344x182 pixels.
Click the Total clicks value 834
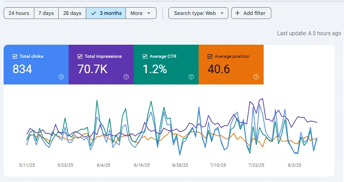pos(23,69)
